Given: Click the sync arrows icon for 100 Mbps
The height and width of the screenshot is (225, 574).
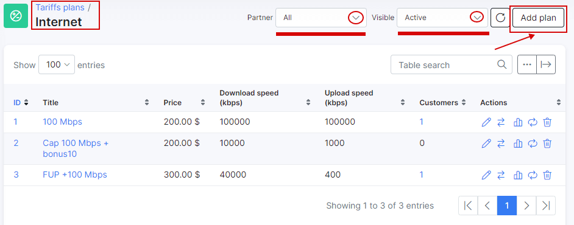Looking at the screenshot, I should [x=533, y=122].
